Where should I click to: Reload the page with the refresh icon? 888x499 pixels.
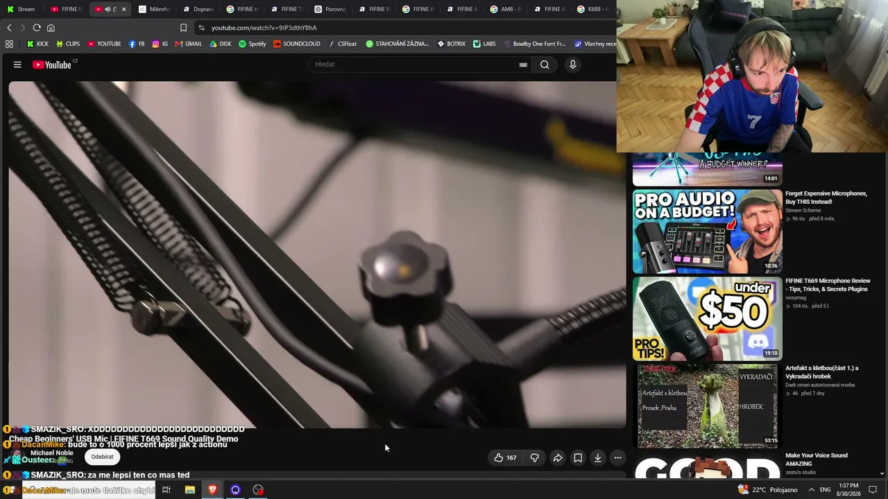[37, 28]
